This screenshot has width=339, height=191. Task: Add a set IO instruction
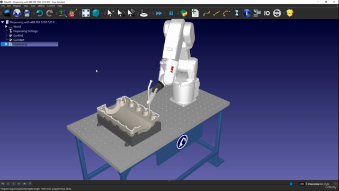click(267, 13)
